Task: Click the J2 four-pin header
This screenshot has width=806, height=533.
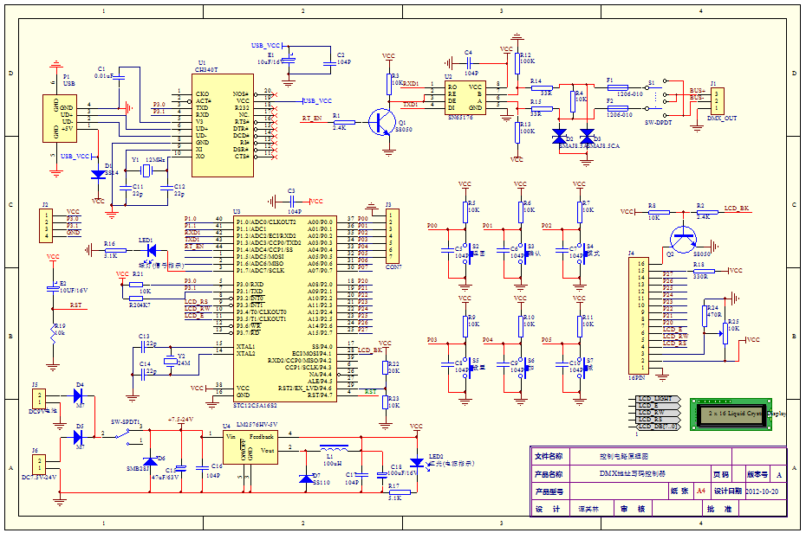Action: [46, 225]
